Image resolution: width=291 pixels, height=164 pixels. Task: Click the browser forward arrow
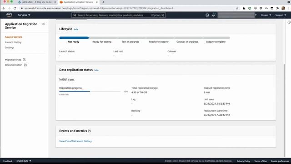[9, 8]
